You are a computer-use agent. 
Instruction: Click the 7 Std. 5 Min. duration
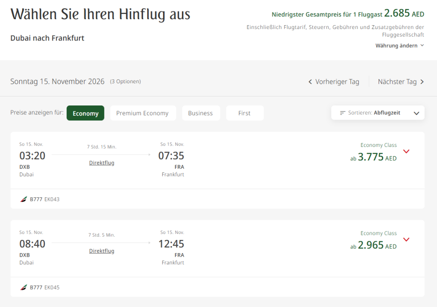[102, 235]
